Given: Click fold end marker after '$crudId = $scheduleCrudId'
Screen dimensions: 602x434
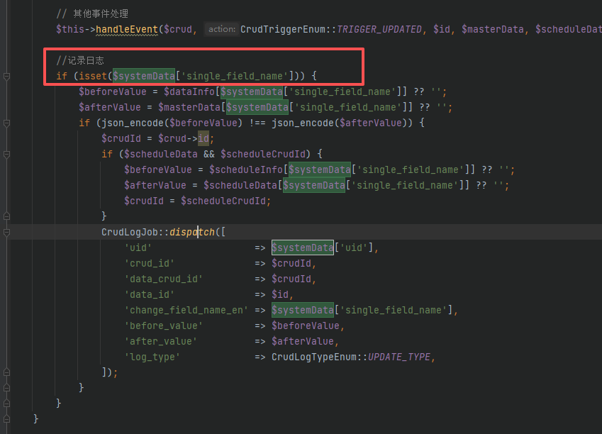Looking at the screenshot, I should 6,216.
